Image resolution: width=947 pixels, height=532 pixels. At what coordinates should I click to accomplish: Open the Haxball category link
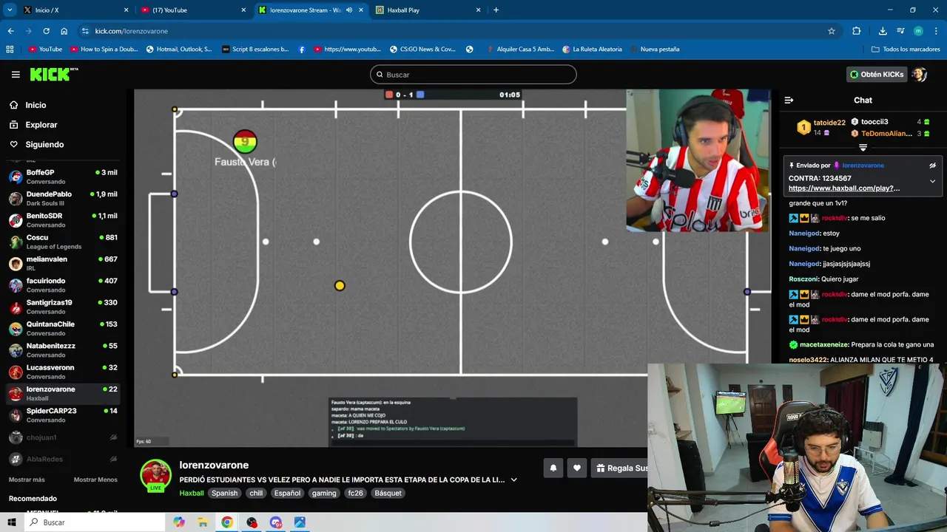pyautogui.click(x=191, y=493)
